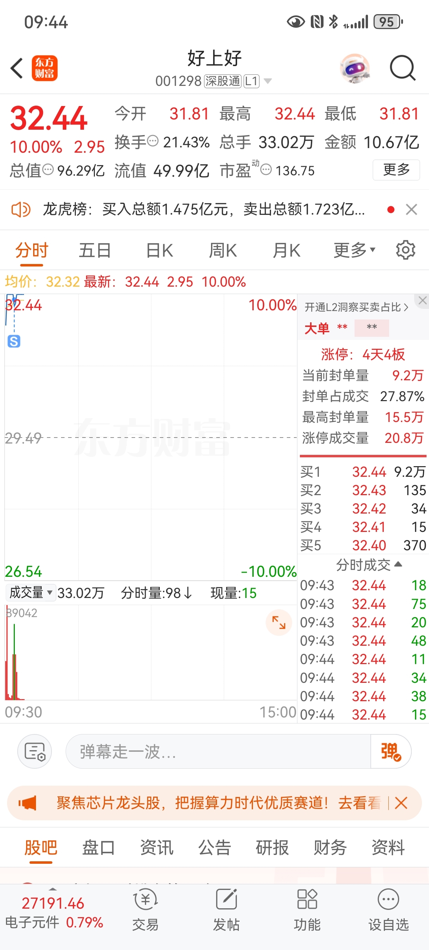Viewport: 429px width, 950px height.
Task: Switch to the 五日 tab
Action: 95,251
